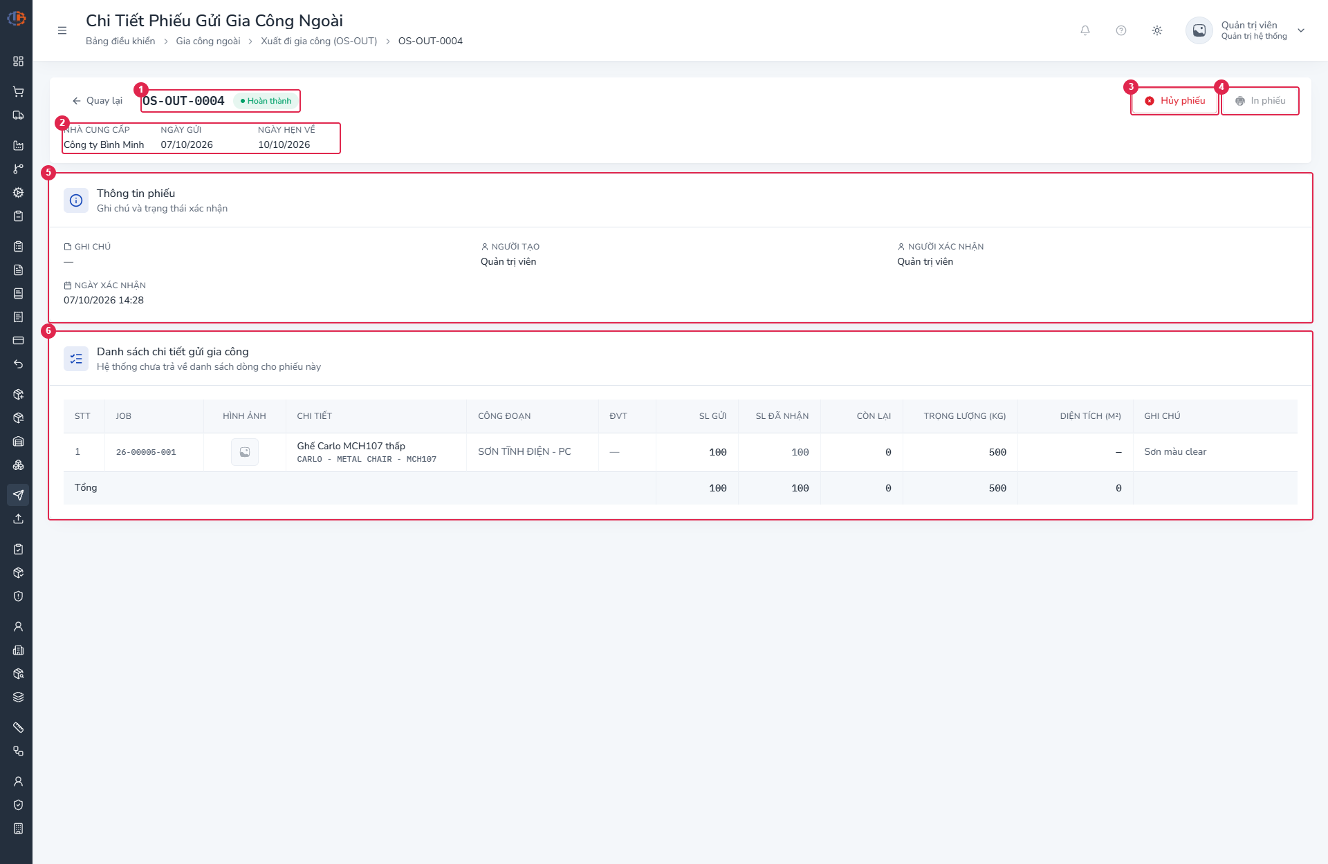
Task: Select the paper-plane send sidebar icon
Action: point(18,496)
